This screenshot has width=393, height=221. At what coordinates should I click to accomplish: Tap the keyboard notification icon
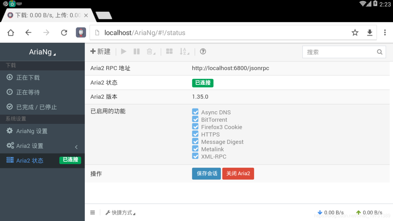[x=19, y=4]
